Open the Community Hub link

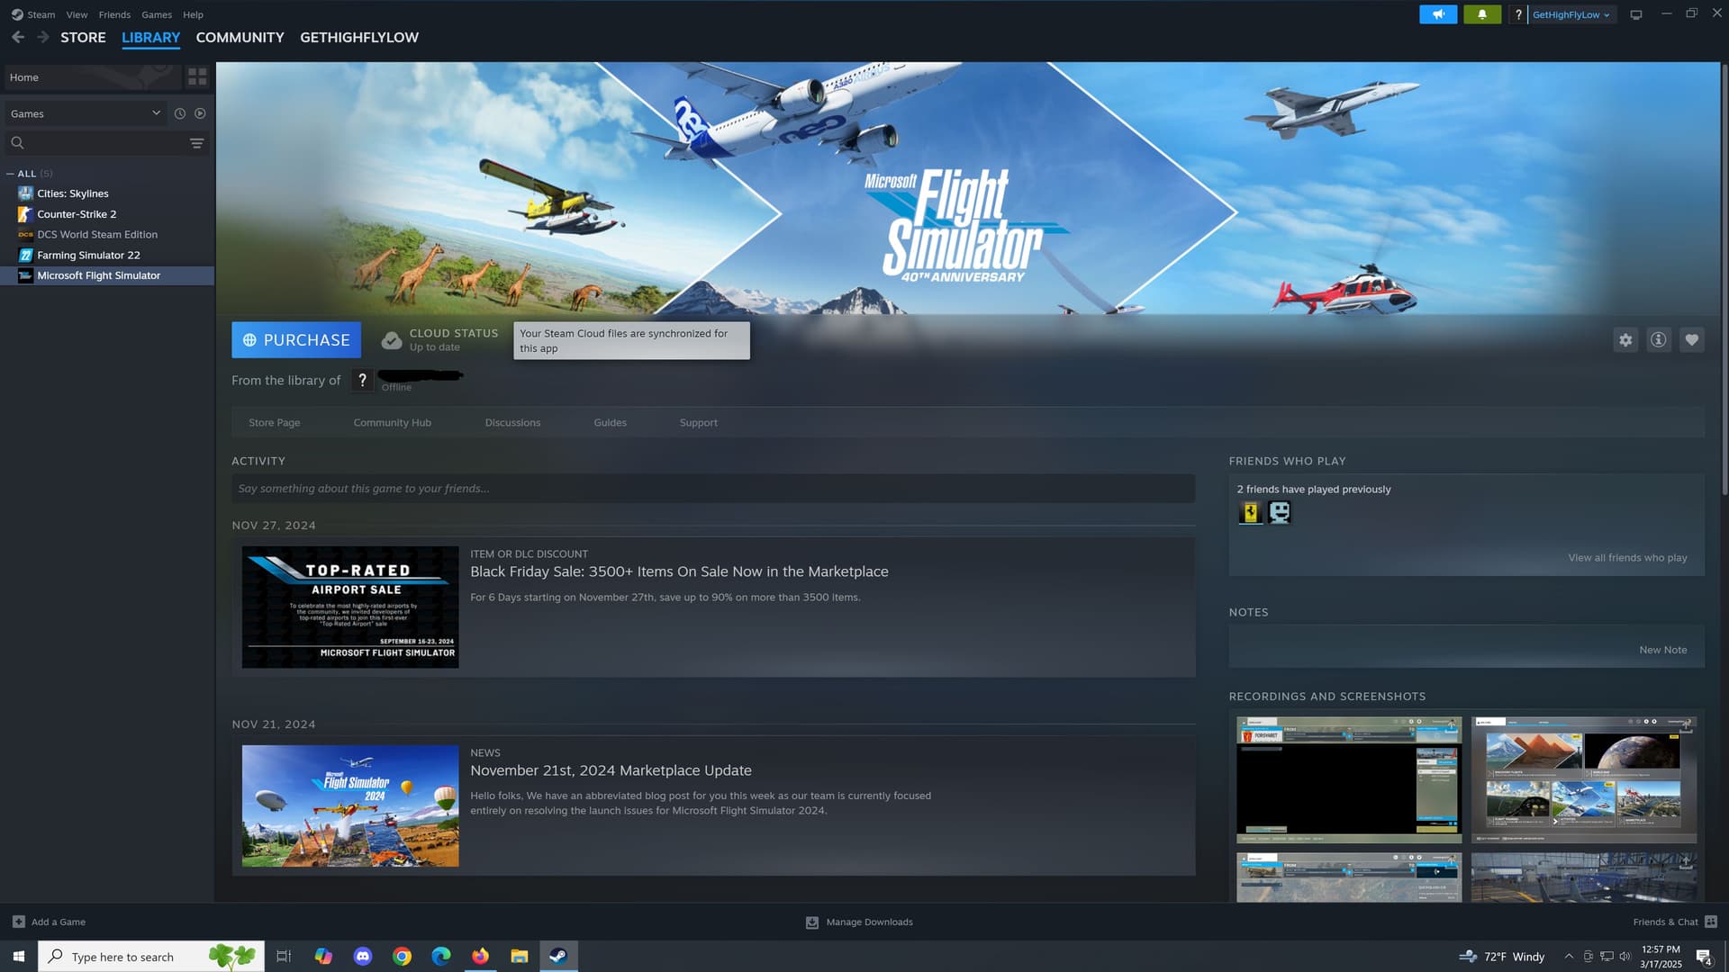click(x=392, y=422)
